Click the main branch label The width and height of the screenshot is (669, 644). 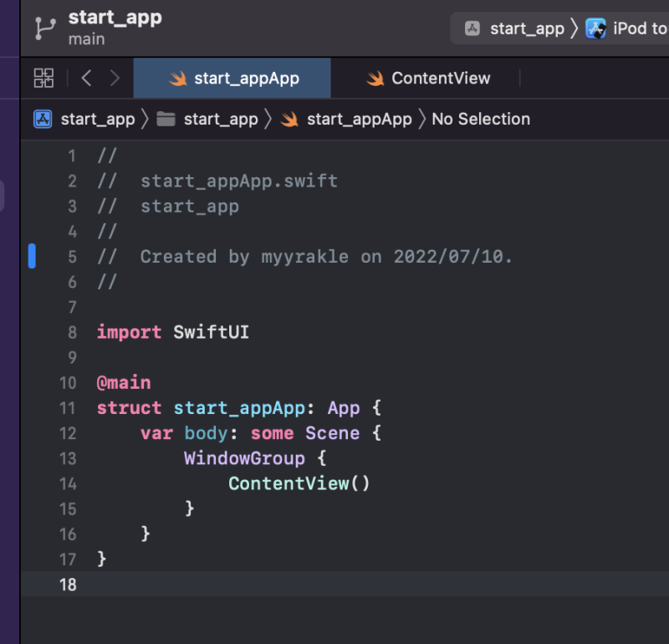(86, 39)
